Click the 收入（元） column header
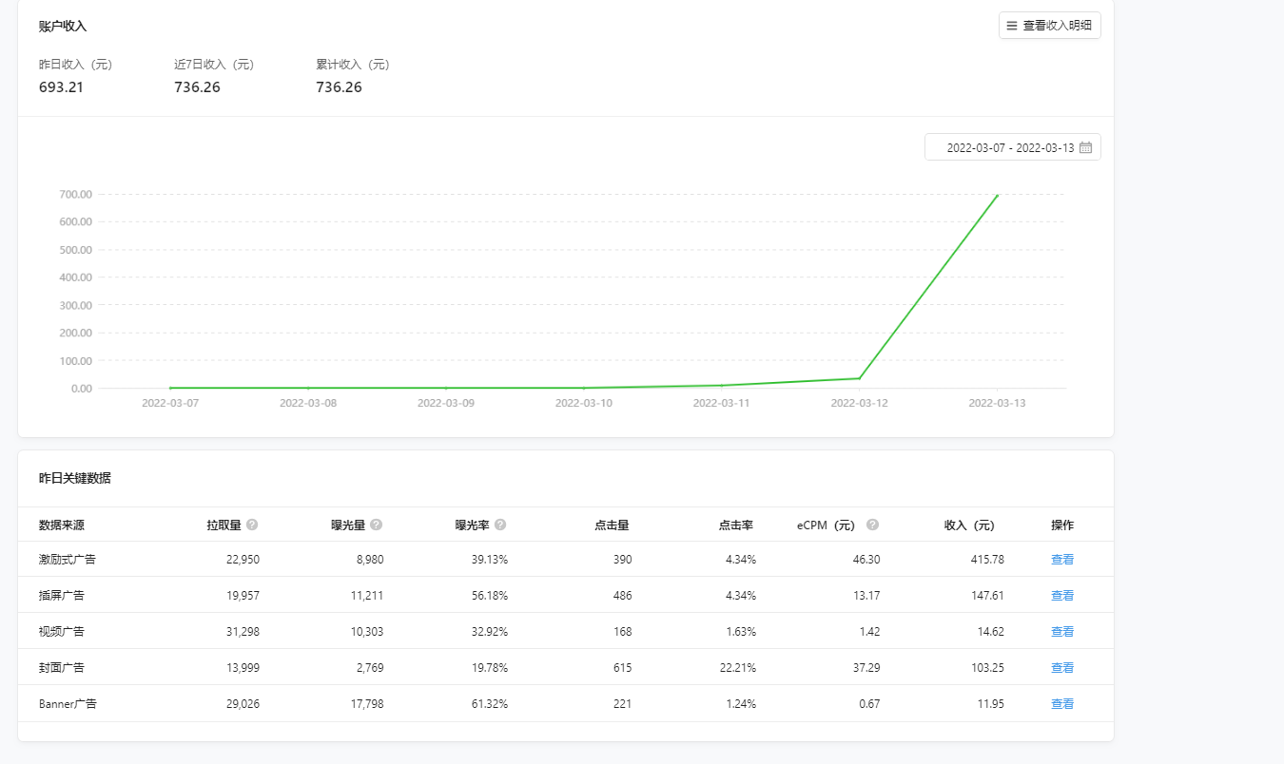 tap(970, 525)
